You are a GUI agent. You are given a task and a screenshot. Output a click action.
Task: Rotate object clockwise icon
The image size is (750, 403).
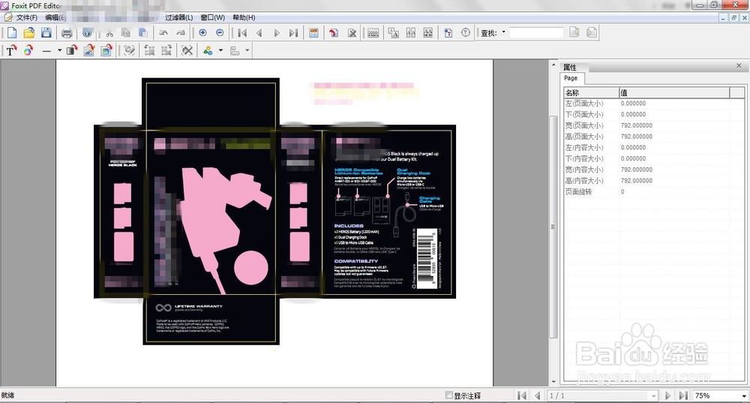click(166, 50)
